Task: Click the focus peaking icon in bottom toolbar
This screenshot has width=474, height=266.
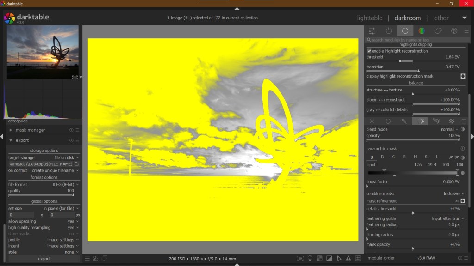Action: tap(300, 259)
